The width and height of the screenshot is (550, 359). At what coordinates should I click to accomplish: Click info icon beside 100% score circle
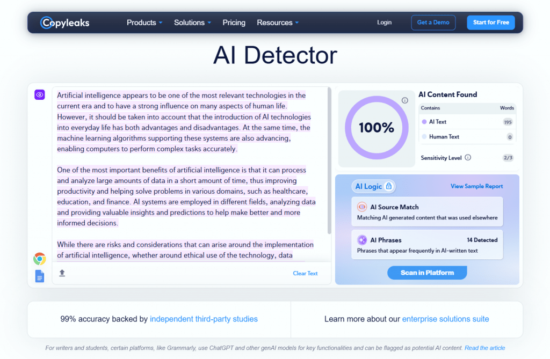click(405, 100)
